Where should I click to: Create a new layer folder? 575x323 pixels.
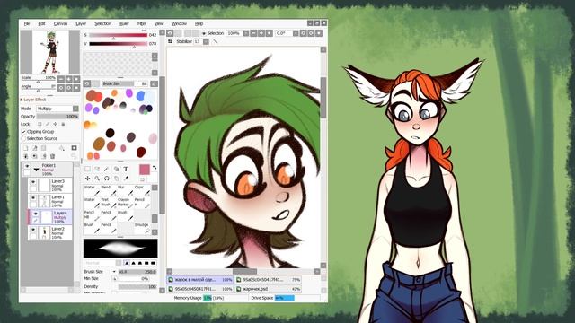[44, 148]
